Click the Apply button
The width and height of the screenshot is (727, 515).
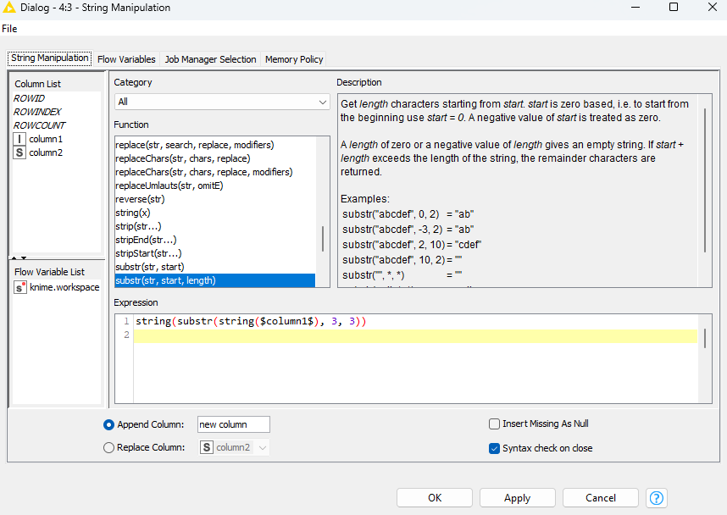pyautogui.click(x=517, y=497)
